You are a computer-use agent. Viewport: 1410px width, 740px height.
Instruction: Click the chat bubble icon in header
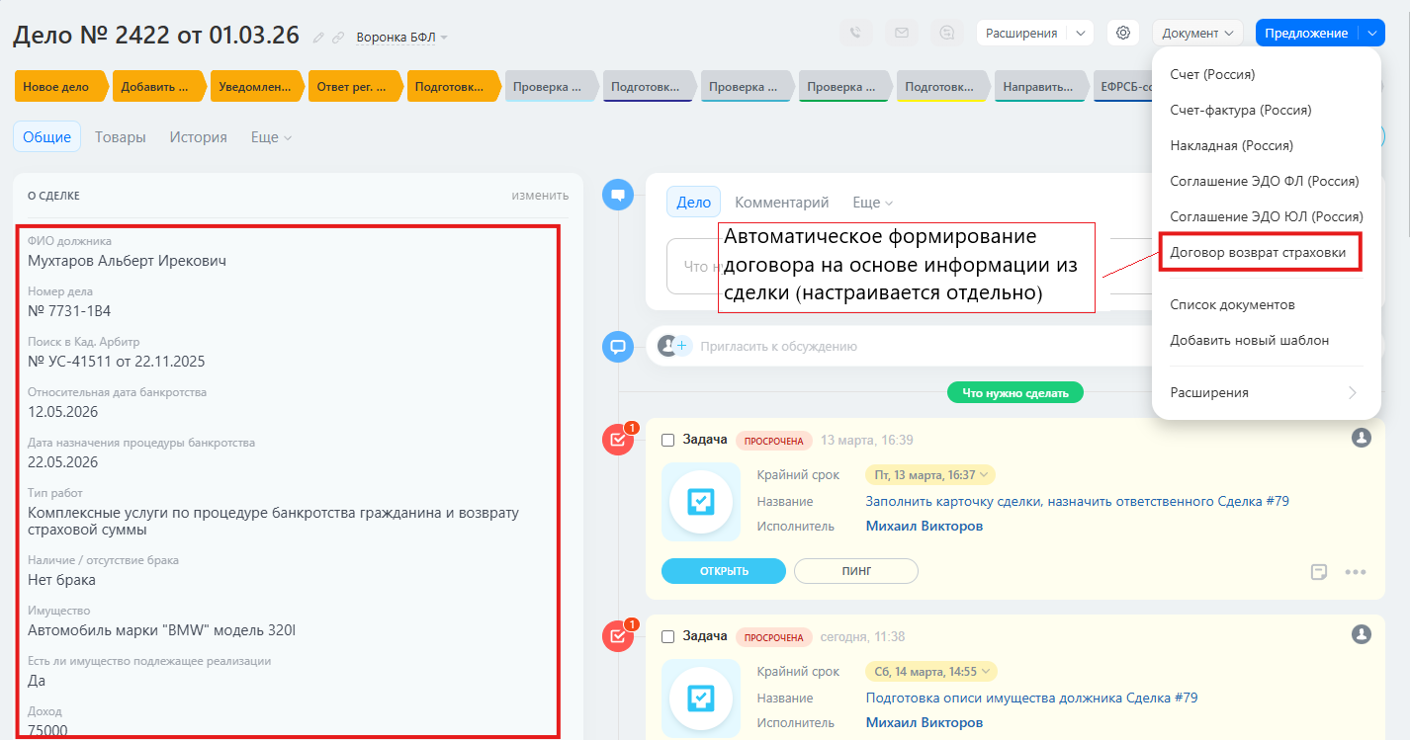pyautogui.click(x=946, y=33)
